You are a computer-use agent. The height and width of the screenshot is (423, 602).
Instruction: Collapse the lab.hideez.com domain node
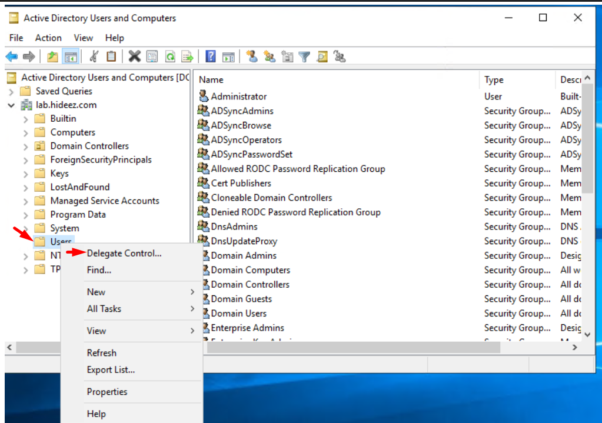[11, 105]
